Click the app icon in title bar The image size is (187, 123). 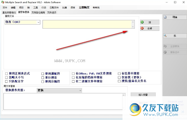(x=3, y=2)
